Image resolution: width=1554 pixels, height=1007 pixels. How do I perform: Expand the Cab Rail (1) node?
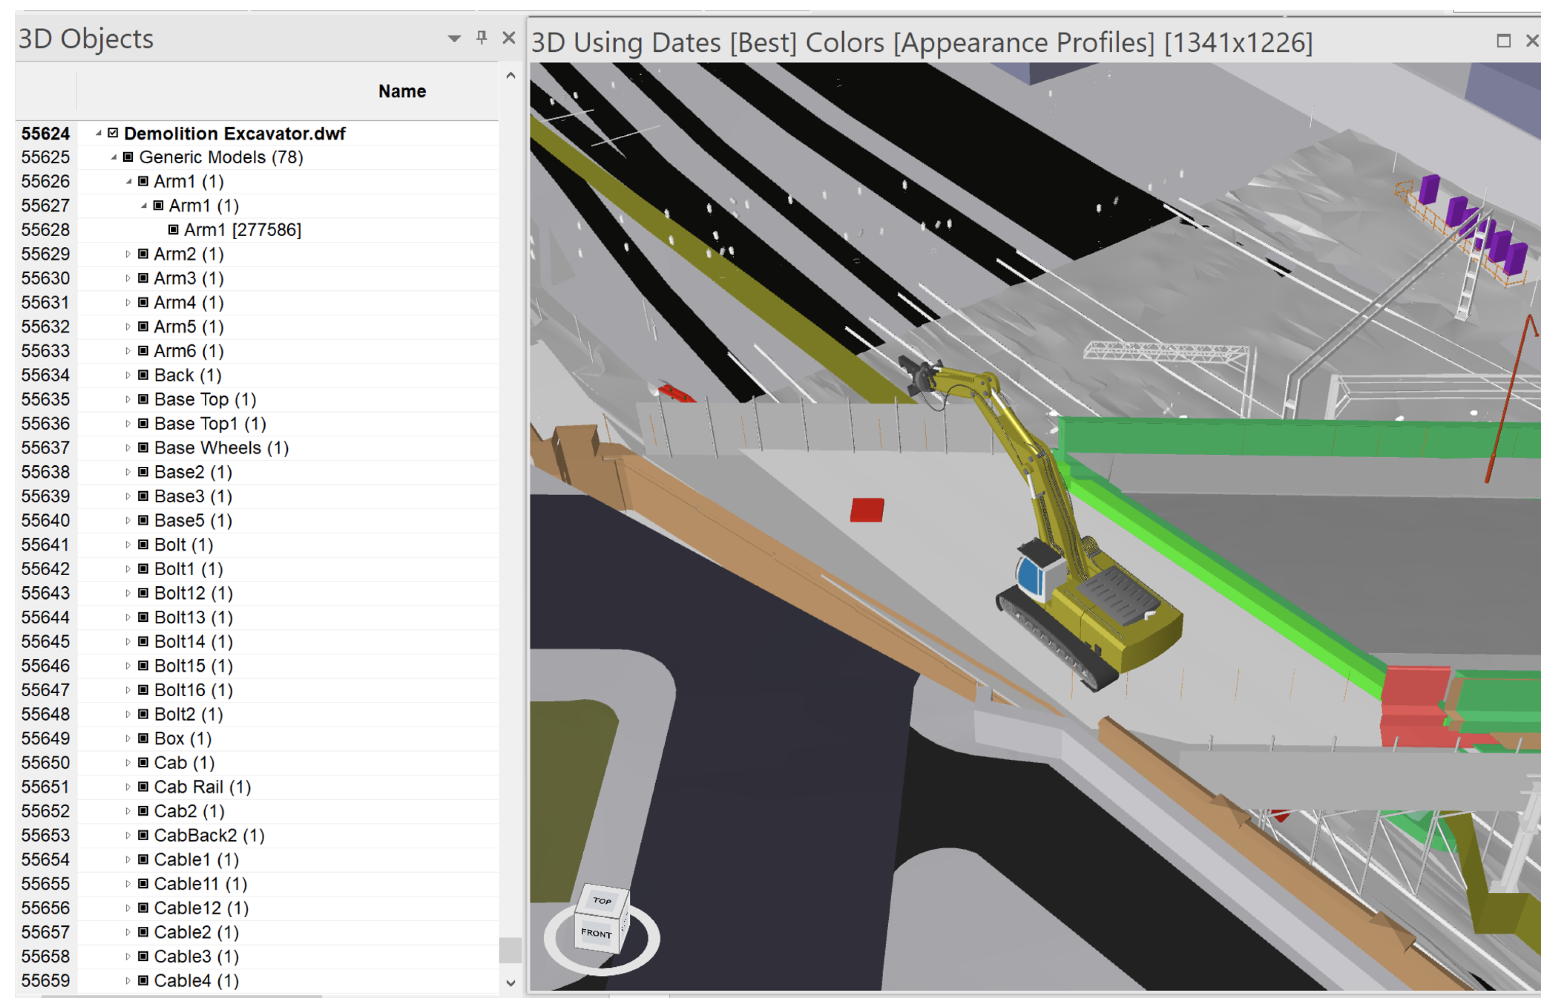coord(128,787)
